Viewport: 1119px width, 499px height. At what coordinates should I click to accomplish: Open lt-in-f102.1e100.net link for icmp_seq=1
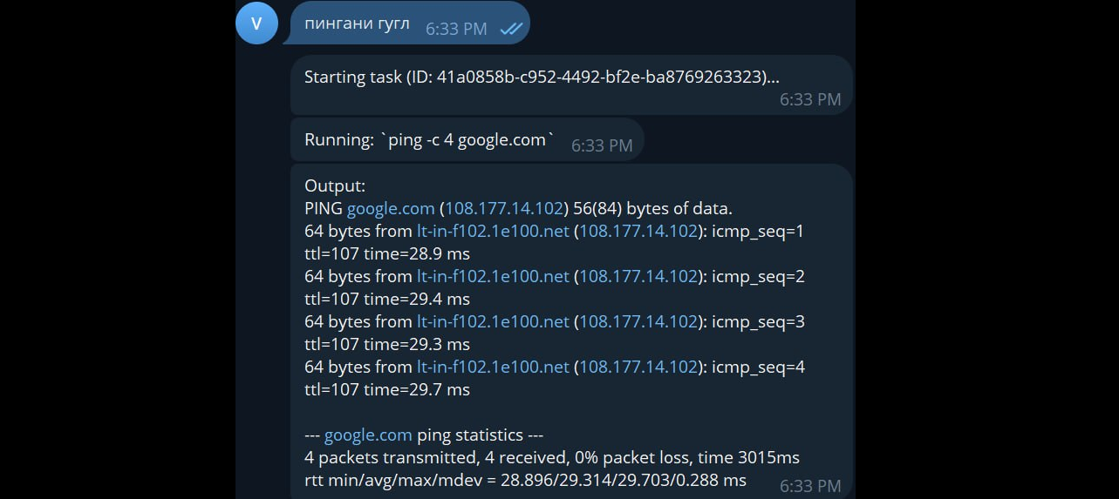click(493, 232)
